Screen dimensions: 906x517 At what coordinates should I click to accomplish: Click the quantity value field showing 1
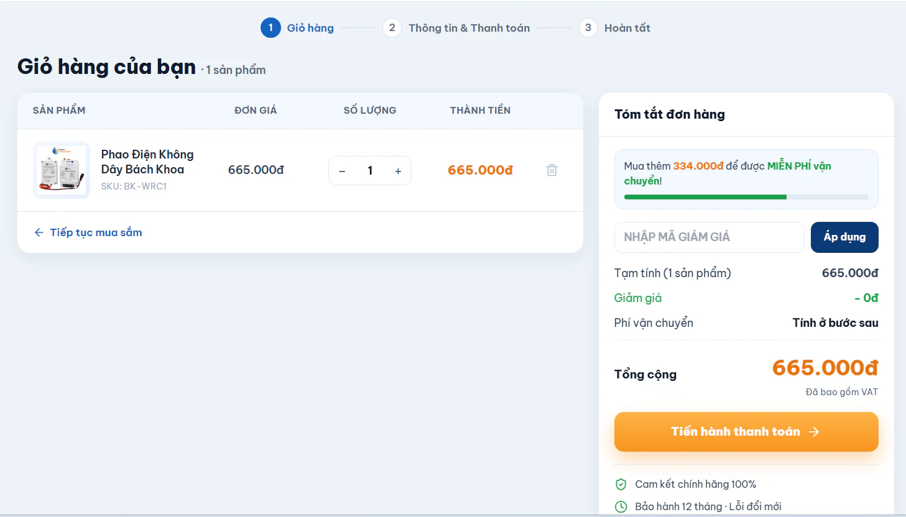coord(370,171)
